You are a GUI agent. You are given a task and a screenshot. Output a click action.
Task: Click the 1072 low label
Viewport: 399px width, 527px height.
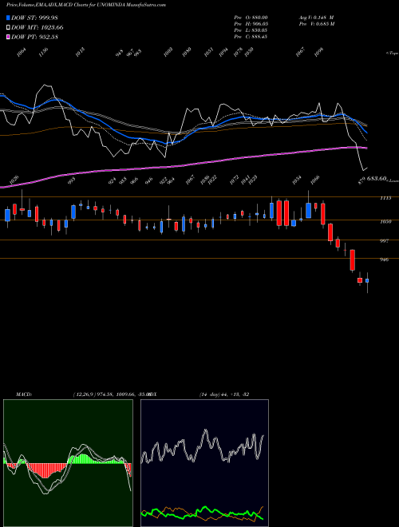click(234, 180)
